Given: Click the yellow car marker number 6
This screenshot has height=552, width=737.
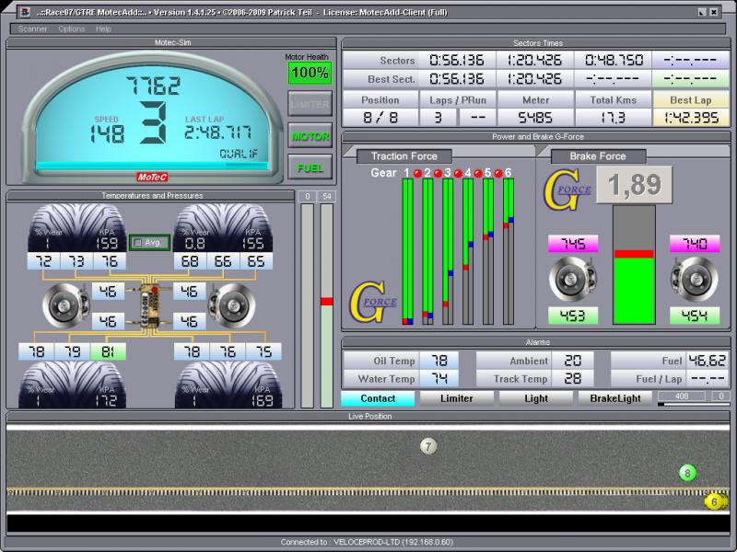Looking at the screenshot, I should point(714,501).
